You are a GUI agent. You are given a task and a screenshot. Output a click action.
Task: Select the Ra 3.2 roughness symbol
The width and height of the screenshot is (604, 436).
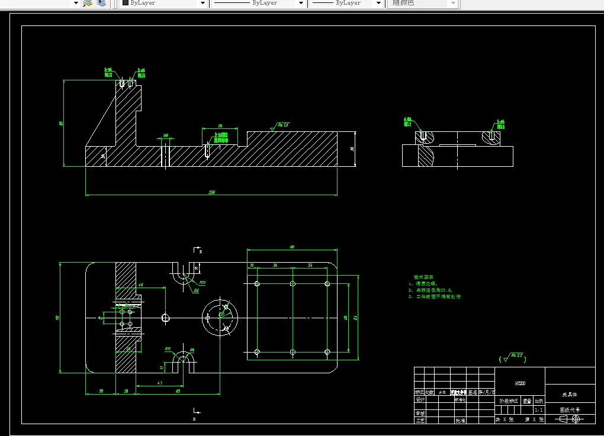click(x=513, y=358)
